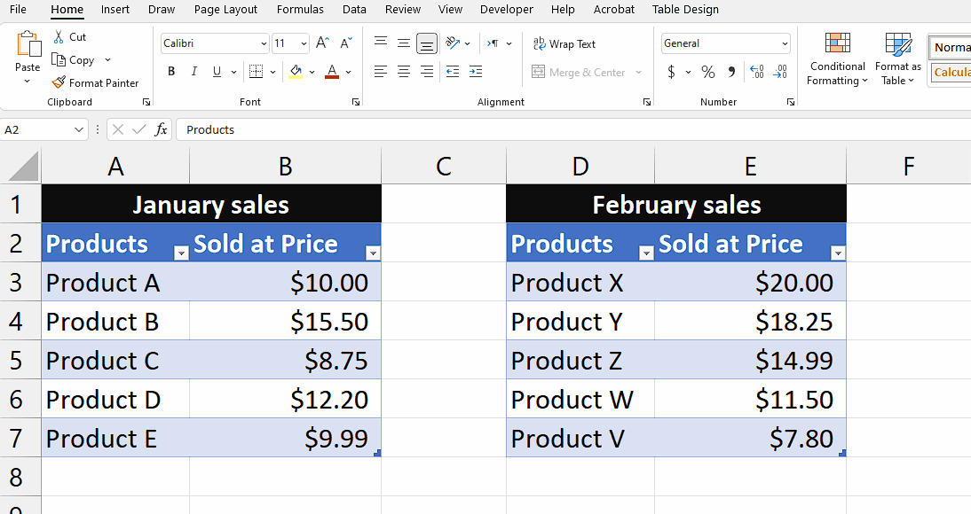Open Conditional Formatting options

pyautogui.click(x=836, y=61)
